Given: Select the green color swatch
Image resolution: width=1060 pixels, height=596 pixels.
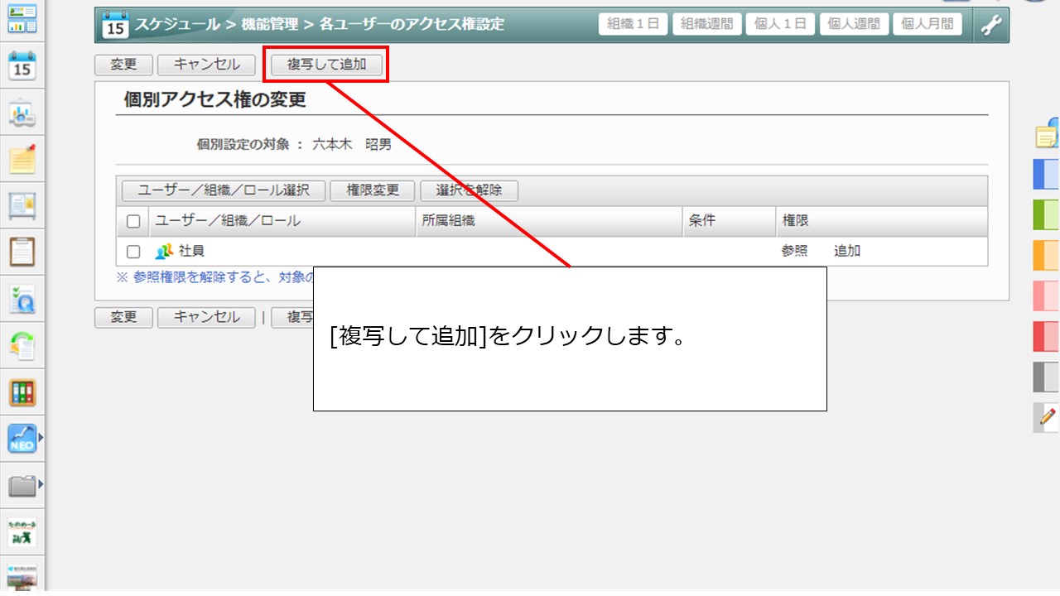Looking at the screenshot, I should pos(1047,215).
